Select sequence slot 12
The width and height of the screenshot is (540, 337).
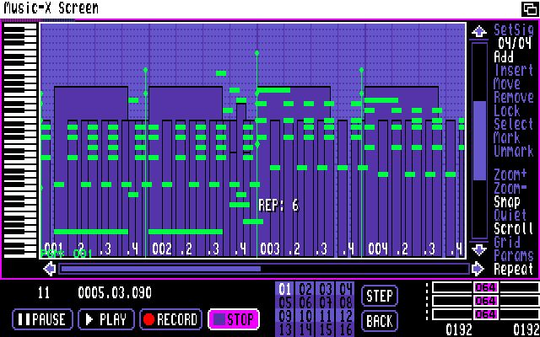point(346,316)
